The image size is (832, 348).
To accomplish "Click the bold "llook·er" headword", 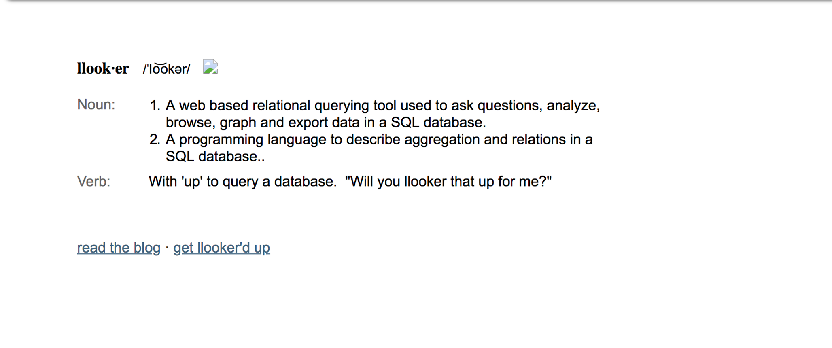I will 103,69.
